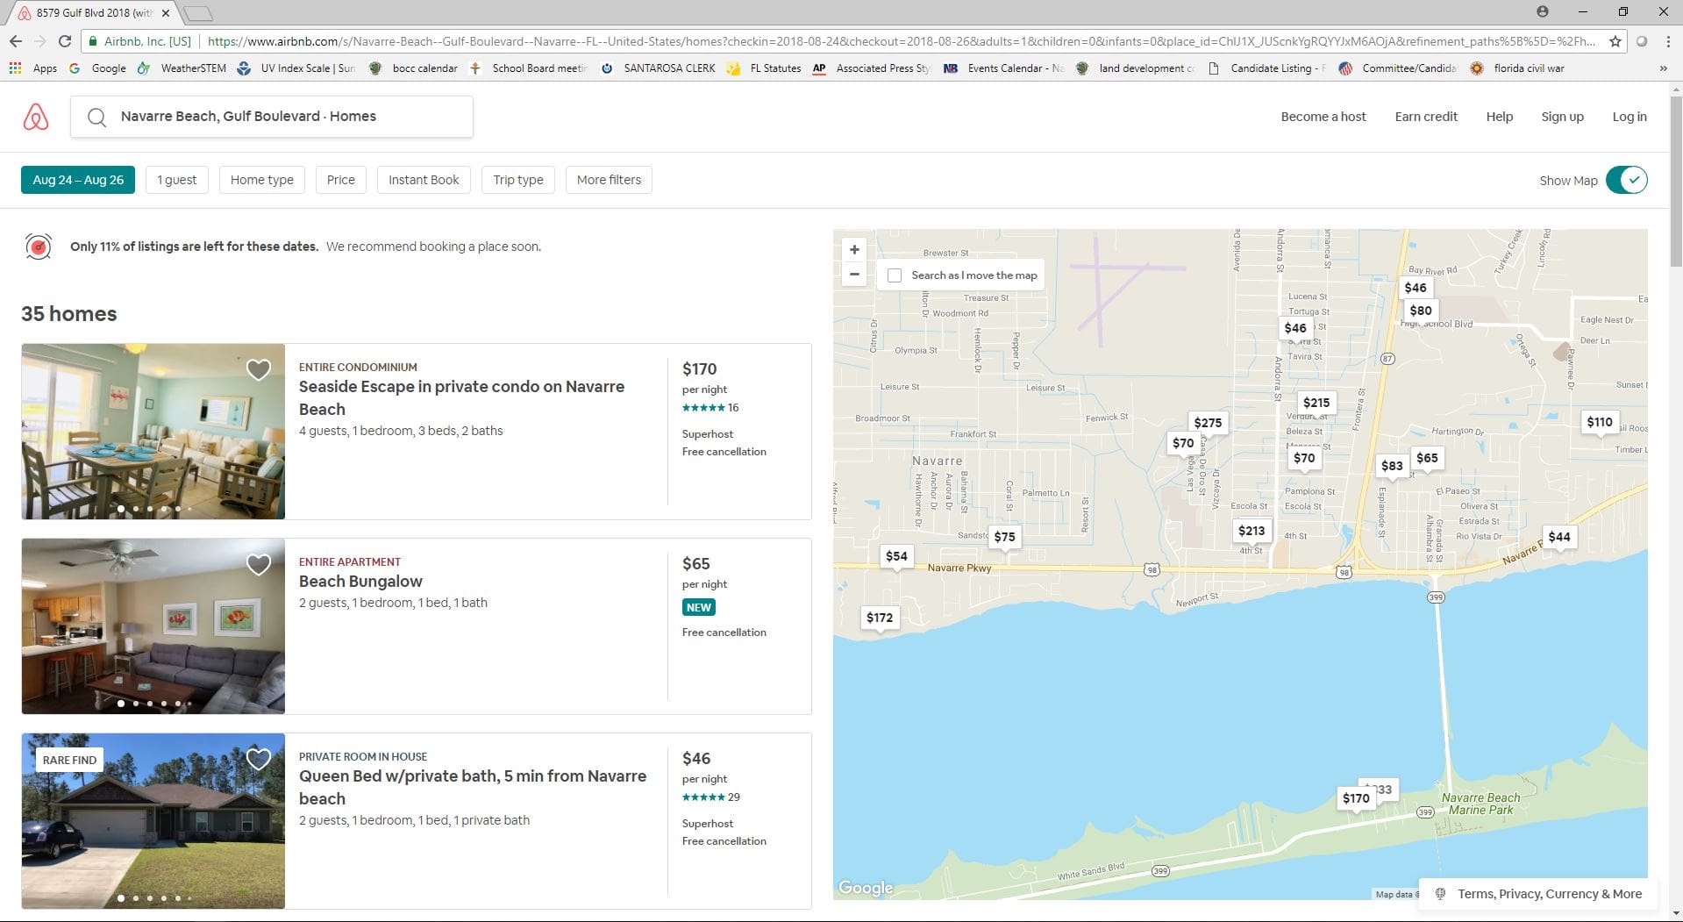Favorite the Beach Bungalow listing heart

click(x=258, y=565)
